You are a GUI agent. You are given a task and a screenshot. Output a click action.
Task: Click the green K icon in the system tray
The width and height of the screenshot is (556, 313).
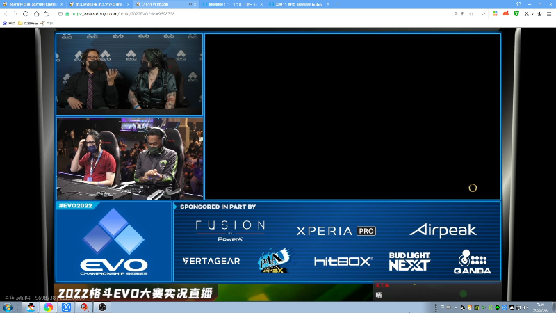(491, 307)
